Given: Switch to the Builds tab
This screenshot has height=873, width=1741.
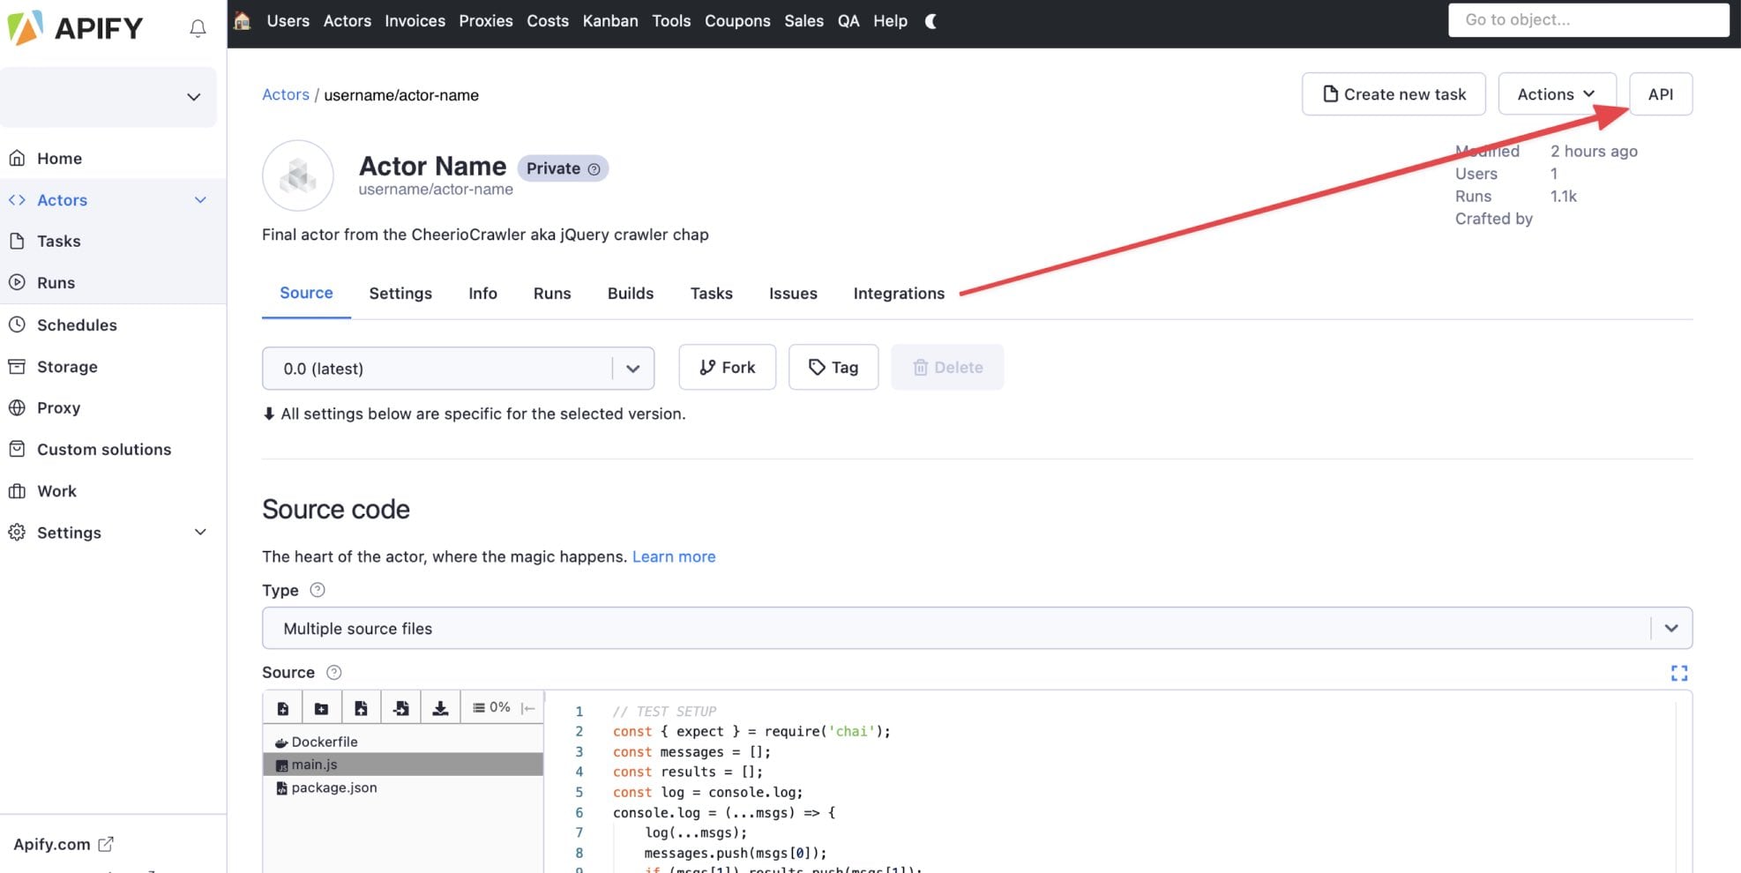Looking at the screenshot, I should click(630, 293).
